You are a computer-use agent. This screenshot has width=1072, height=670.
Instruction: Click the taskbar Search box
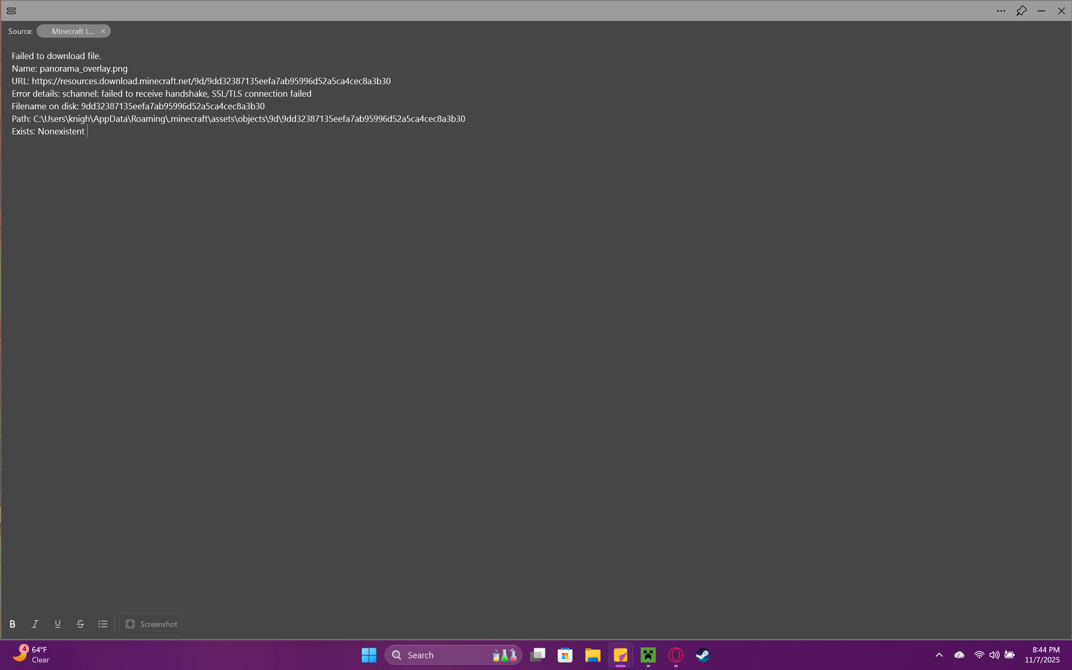(x=443, y=655)
